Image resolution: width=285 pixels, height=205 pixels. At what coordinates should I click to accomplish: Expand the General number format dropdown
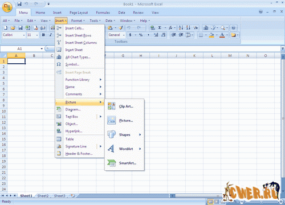[124, 35]
